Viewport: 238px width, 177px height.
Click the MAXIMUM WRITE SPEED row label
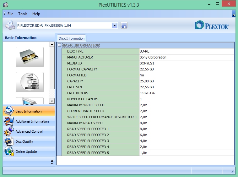click(x=86, y=105)
